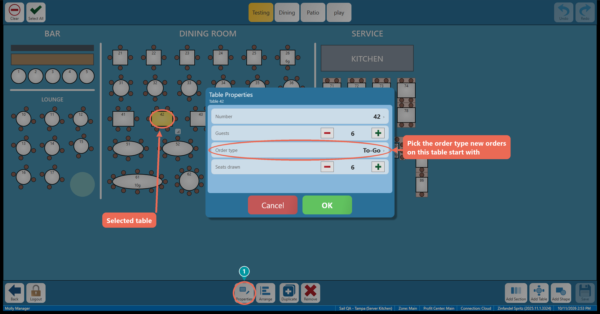Viewport: 600px width, 314px height.
Task: Click the Duplicate tool icon
Action: [289, 293]
